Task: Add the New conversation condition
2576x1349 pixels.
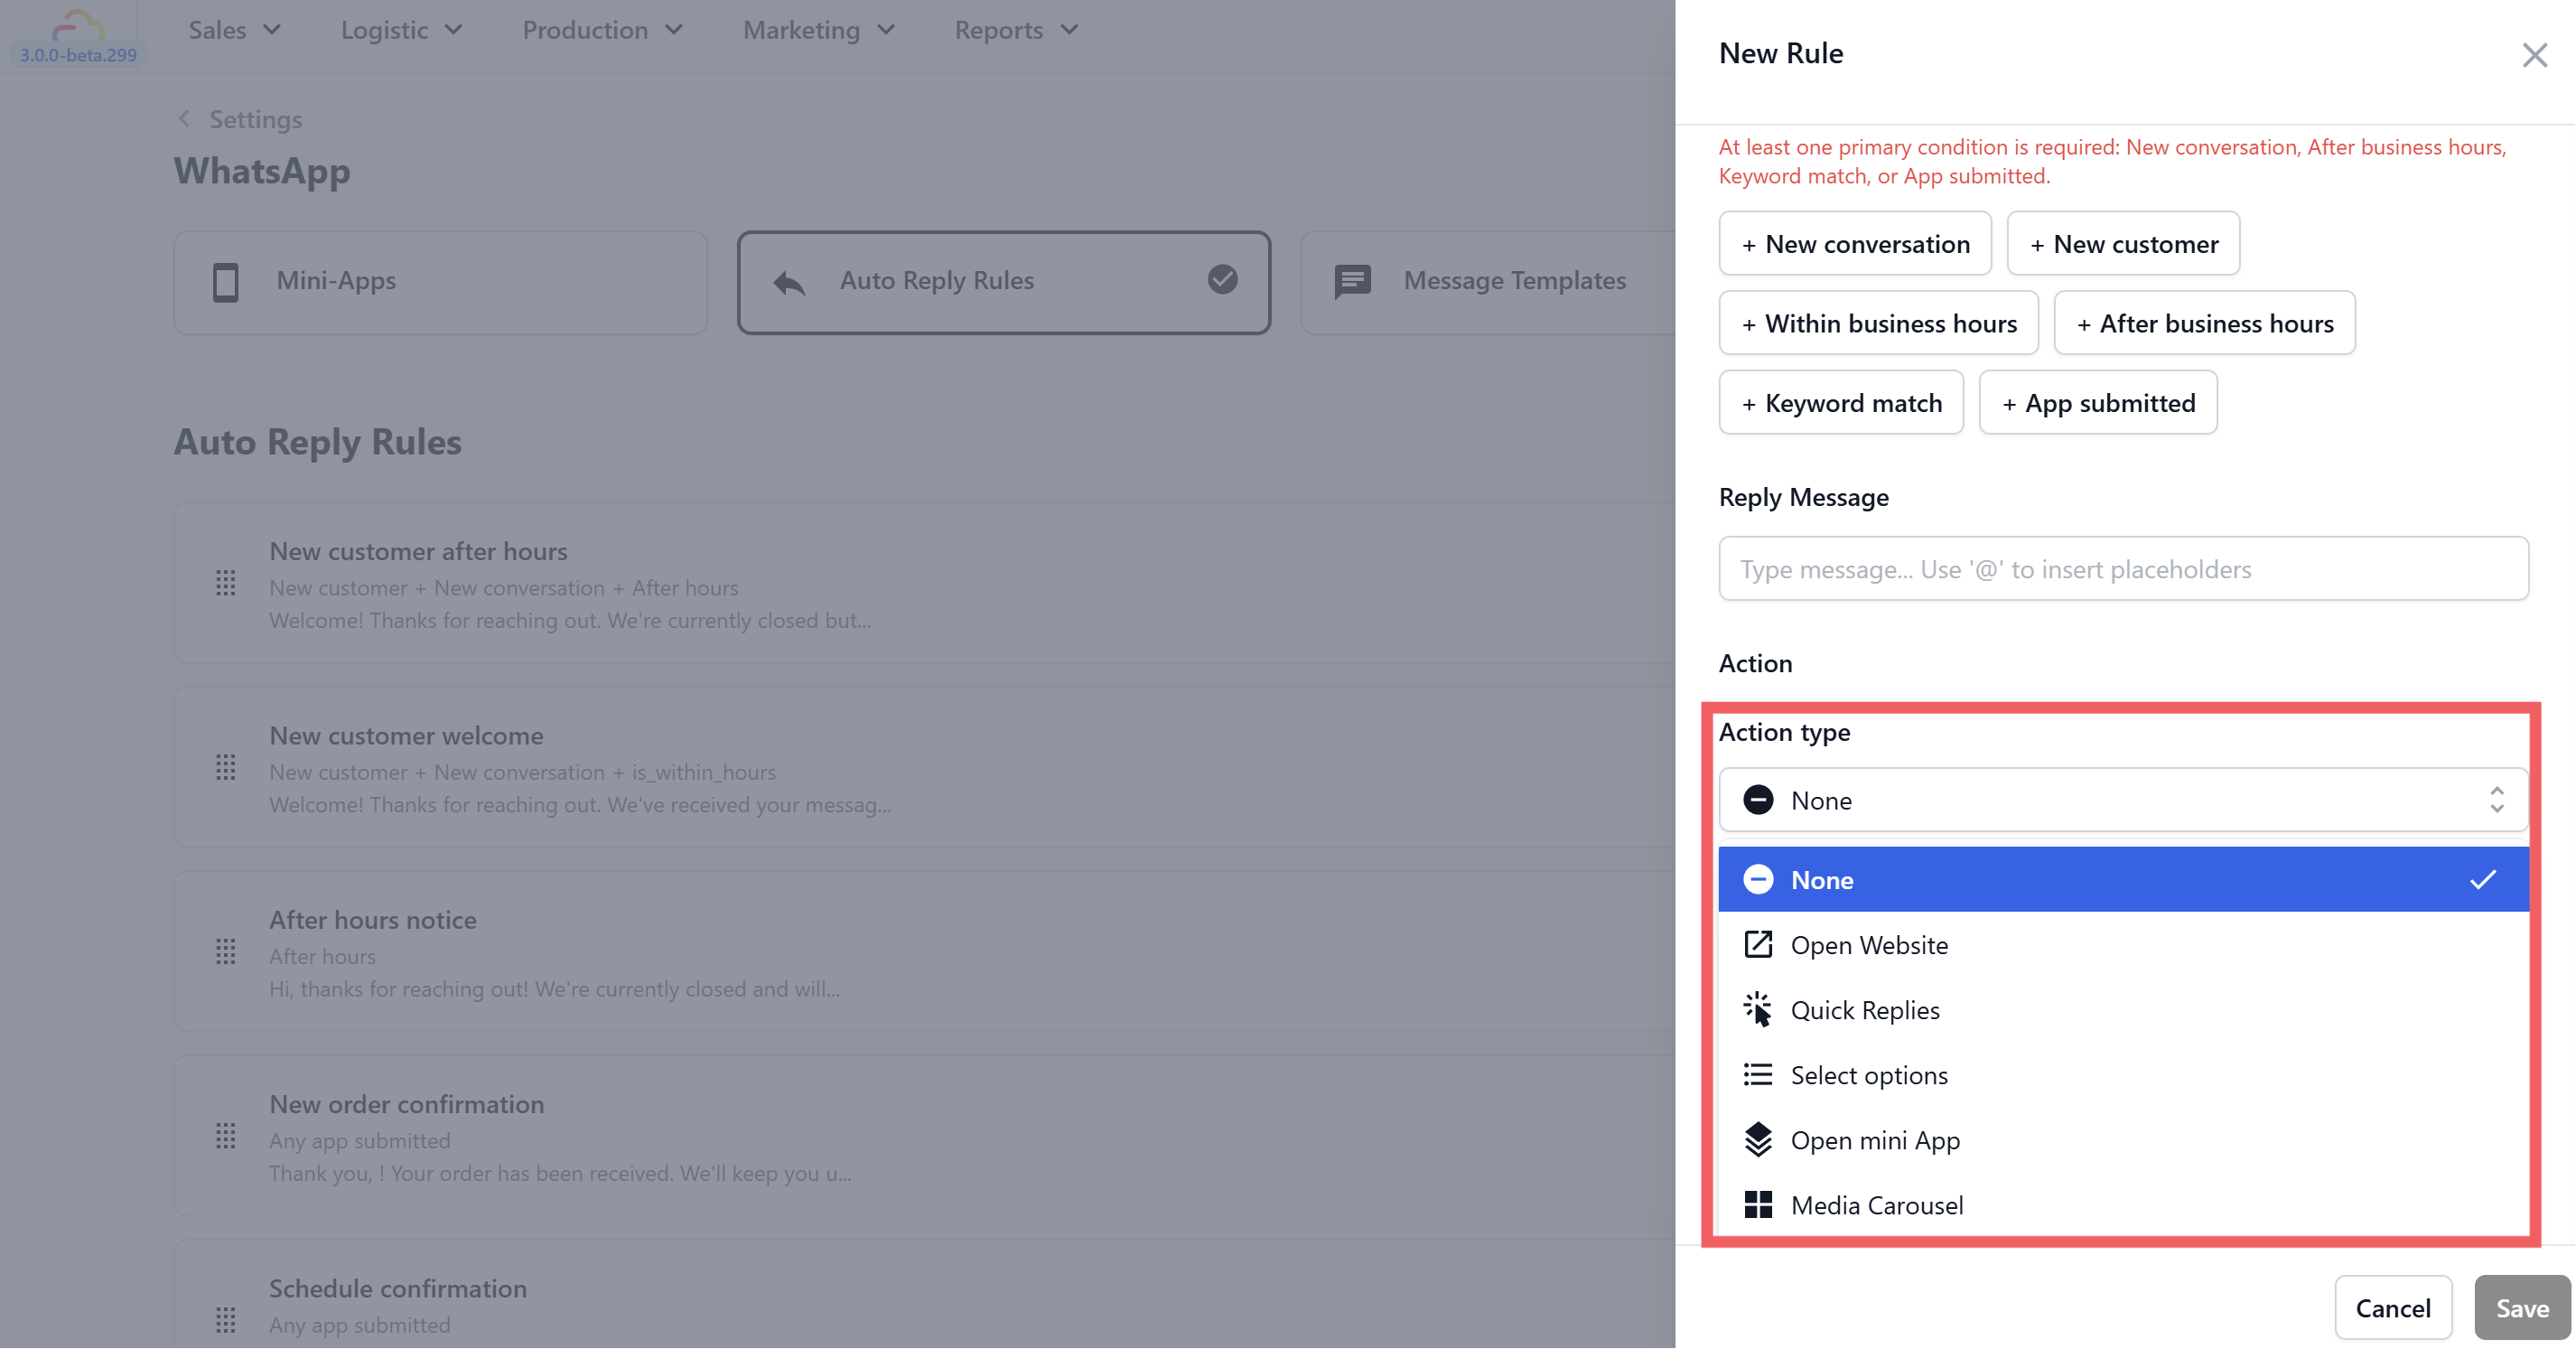Action: pyautogui.click(x=1854, y=243)
